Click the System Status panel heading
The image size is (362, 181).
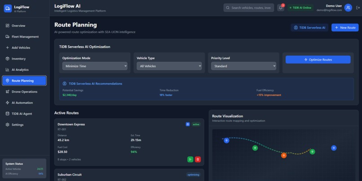(x=14, y=164)
